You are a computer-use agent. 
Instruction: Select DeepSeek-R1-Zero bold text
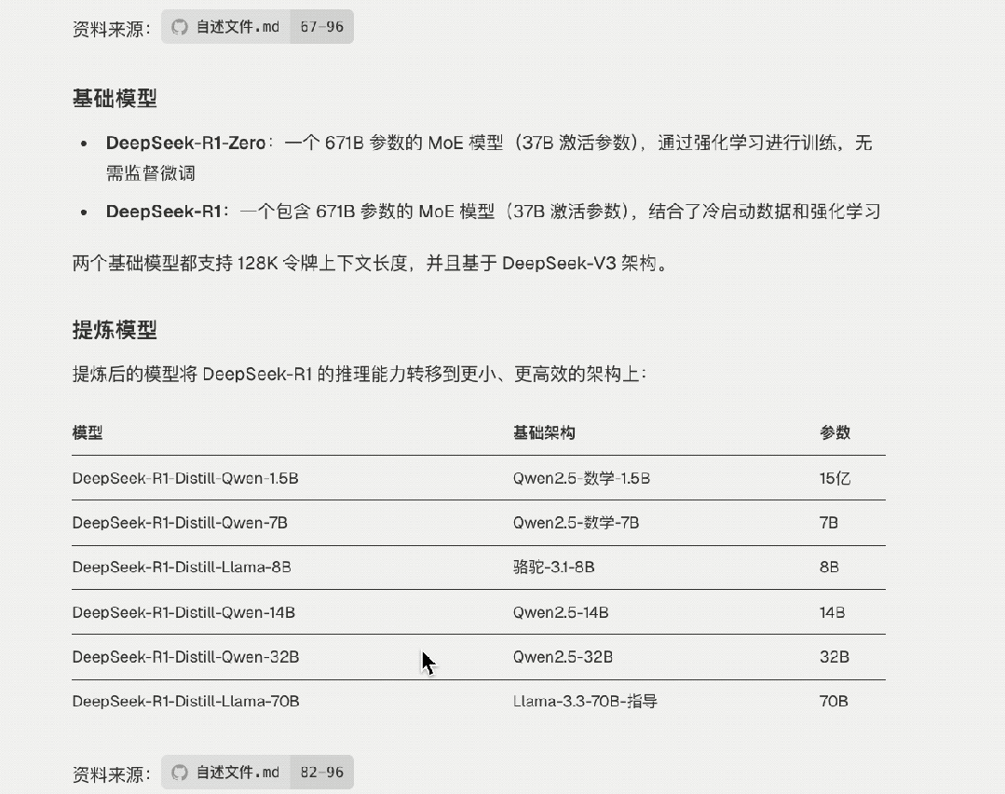coord(186,143)
